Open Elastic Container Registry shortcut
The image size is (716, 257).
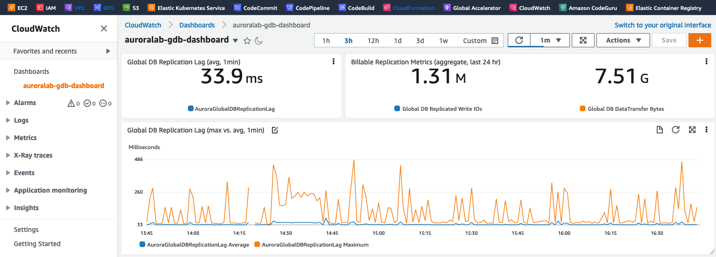[x=664, y=8]
